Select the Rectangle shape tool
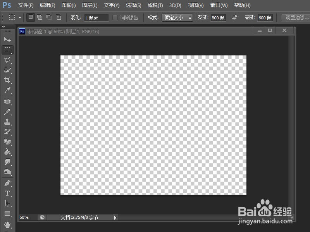310x232 pixels. (7, 214)
